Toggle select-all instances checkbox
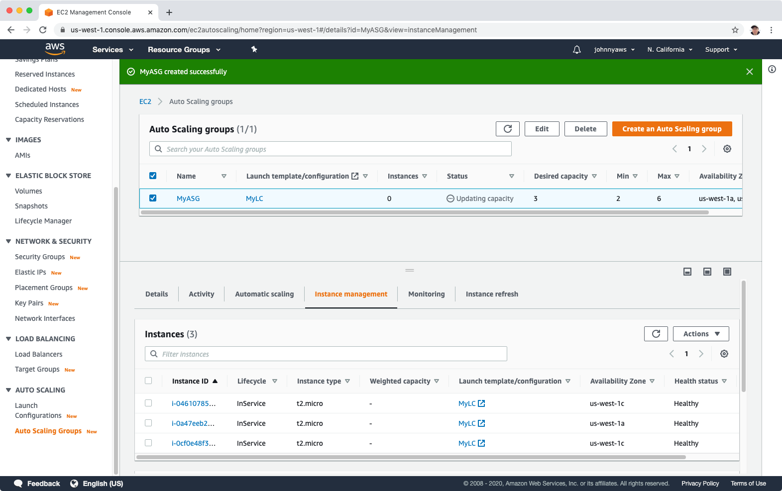Screen dimensions: 782x491 coord(148,381)
